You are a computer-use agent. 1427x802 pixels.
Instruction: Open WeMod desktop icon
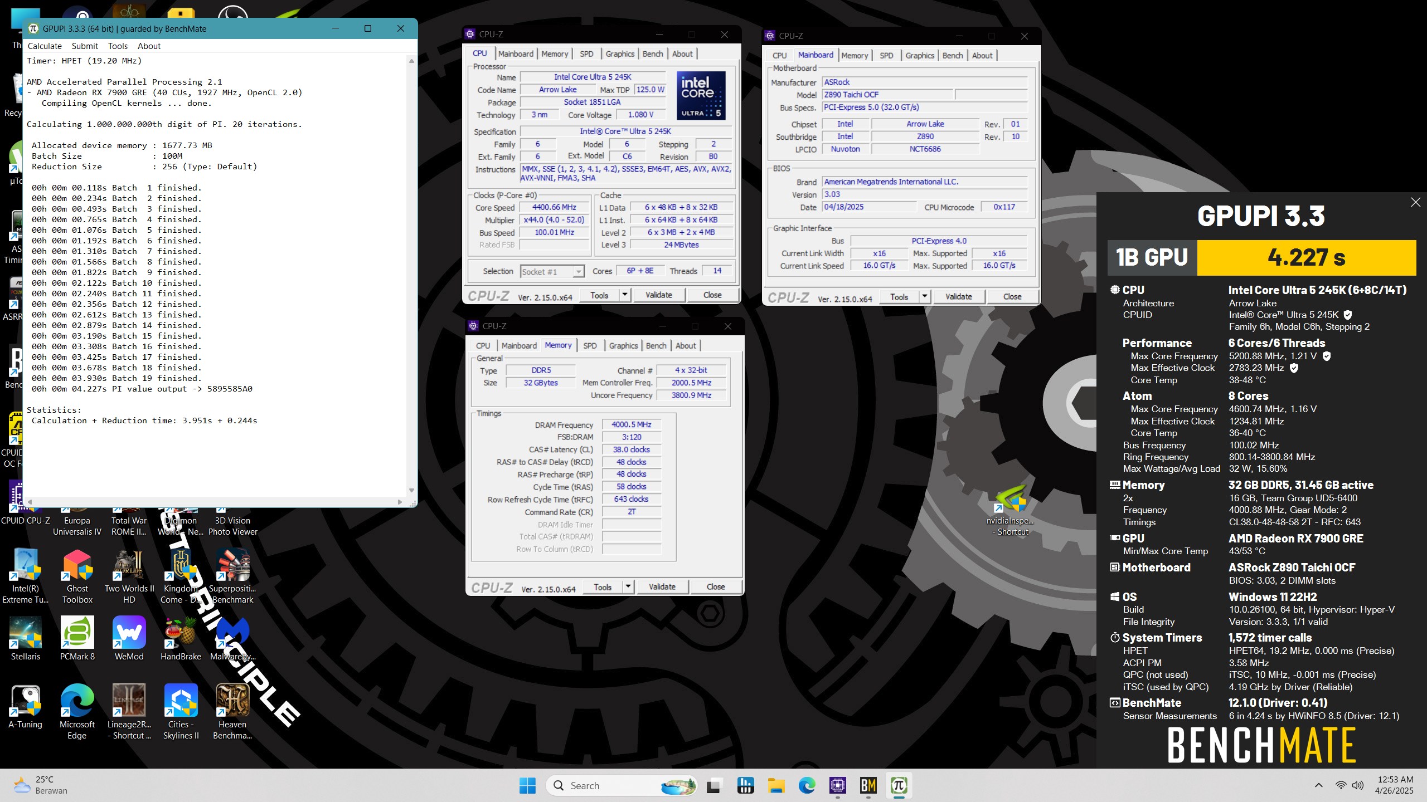(129, 638)
